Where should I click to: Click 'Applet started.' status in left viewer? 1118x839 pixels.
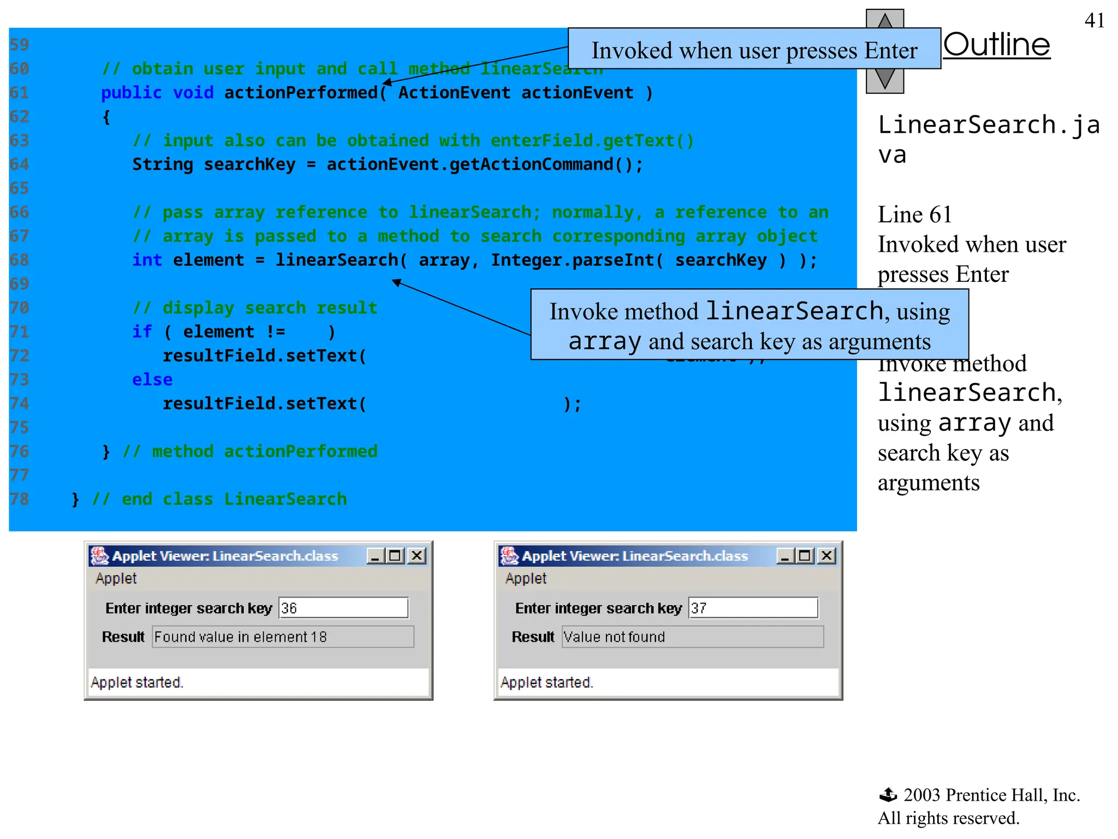(x=137, y=682)
